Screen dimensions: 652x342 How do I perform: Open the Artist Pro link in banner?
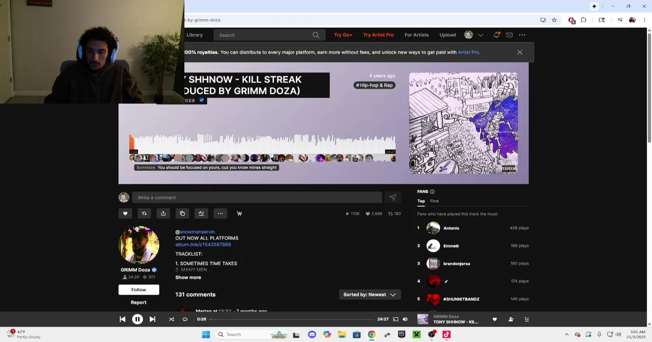click(x=468, y=52)
